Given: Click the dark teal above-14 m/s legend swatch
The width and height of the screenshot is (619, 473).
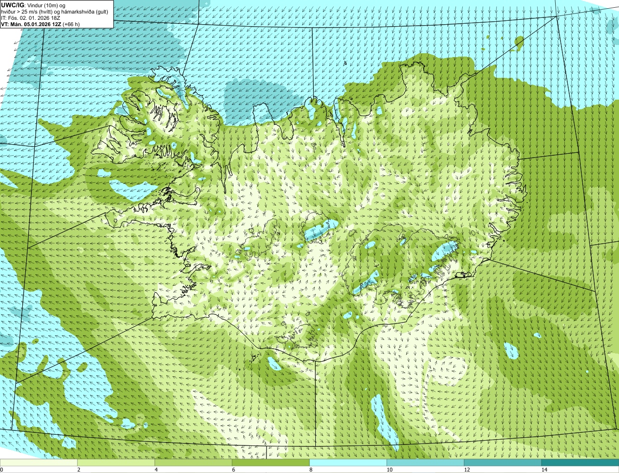Looking at the screenshot, I should (x=580, y=462).
